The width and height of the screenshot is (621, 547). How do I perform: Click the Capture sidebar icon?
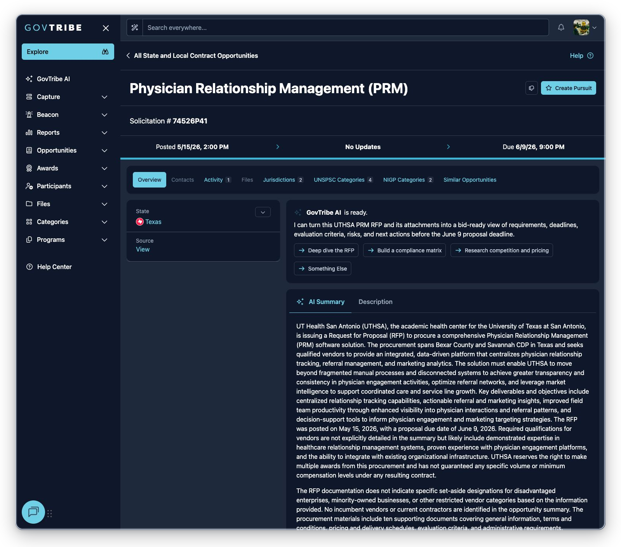tap(29, 97)
